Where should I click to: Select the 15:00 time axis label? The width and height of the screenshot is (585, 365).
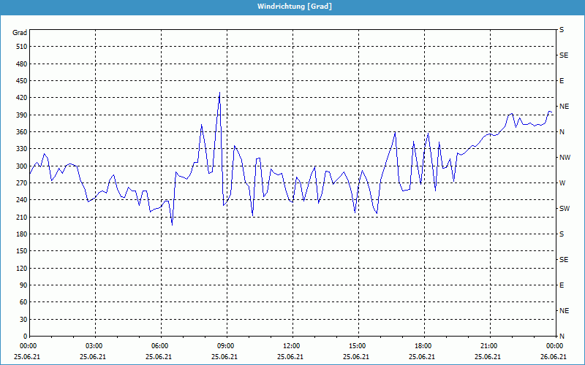358,346
